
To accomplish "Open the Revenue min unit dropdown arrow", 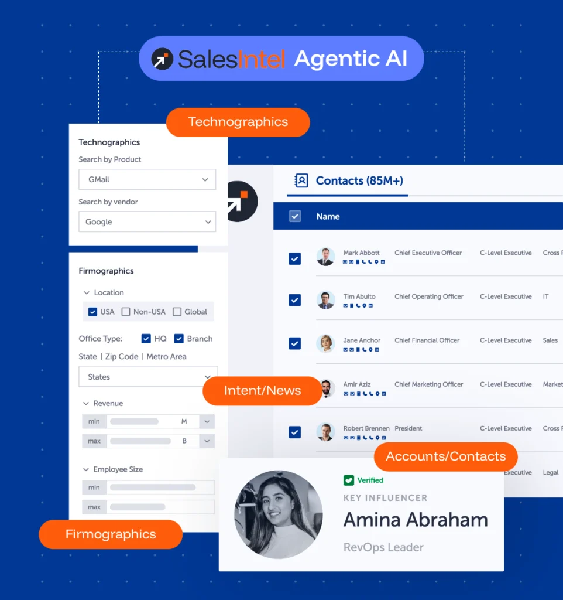I will click(207, 422).
